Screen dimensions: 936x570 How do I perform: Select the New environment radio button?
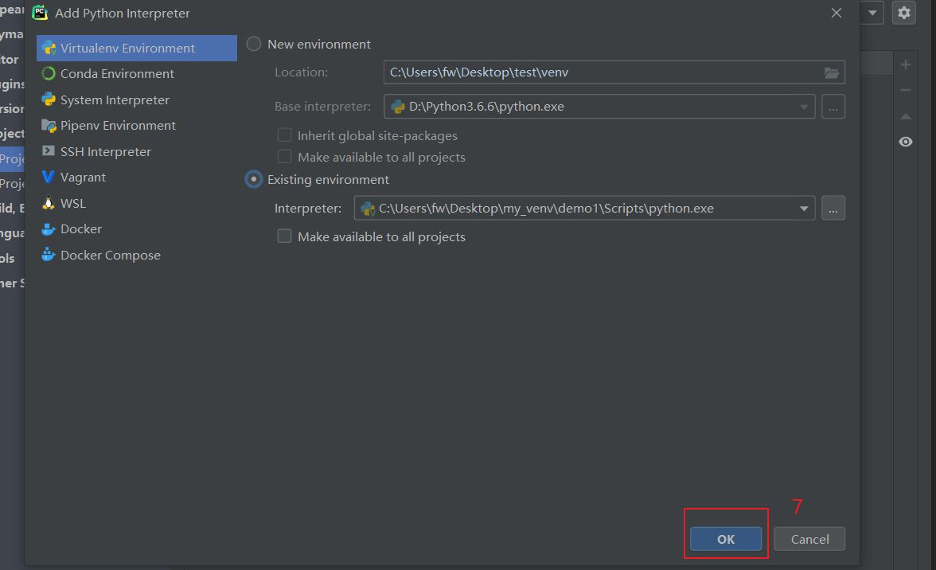(254, 44)
